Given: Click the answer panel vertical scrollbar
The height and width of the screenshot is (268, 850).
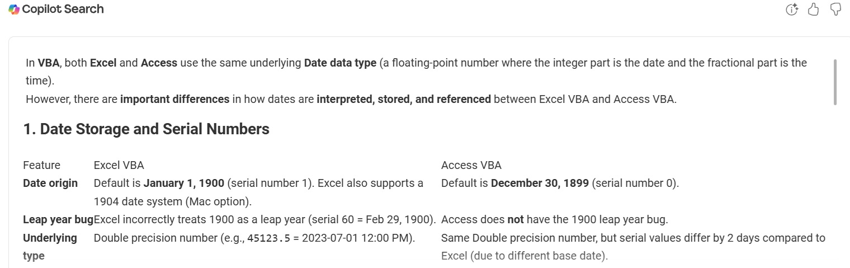Looking at the screenshot, I should pyautogui.click(x=835, y=82).
